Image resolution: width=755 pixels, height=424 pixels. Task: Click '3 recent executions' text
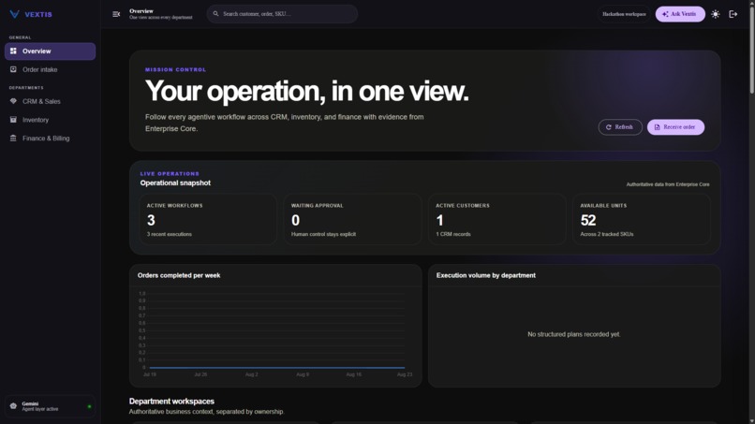click(x=169, y=234)
